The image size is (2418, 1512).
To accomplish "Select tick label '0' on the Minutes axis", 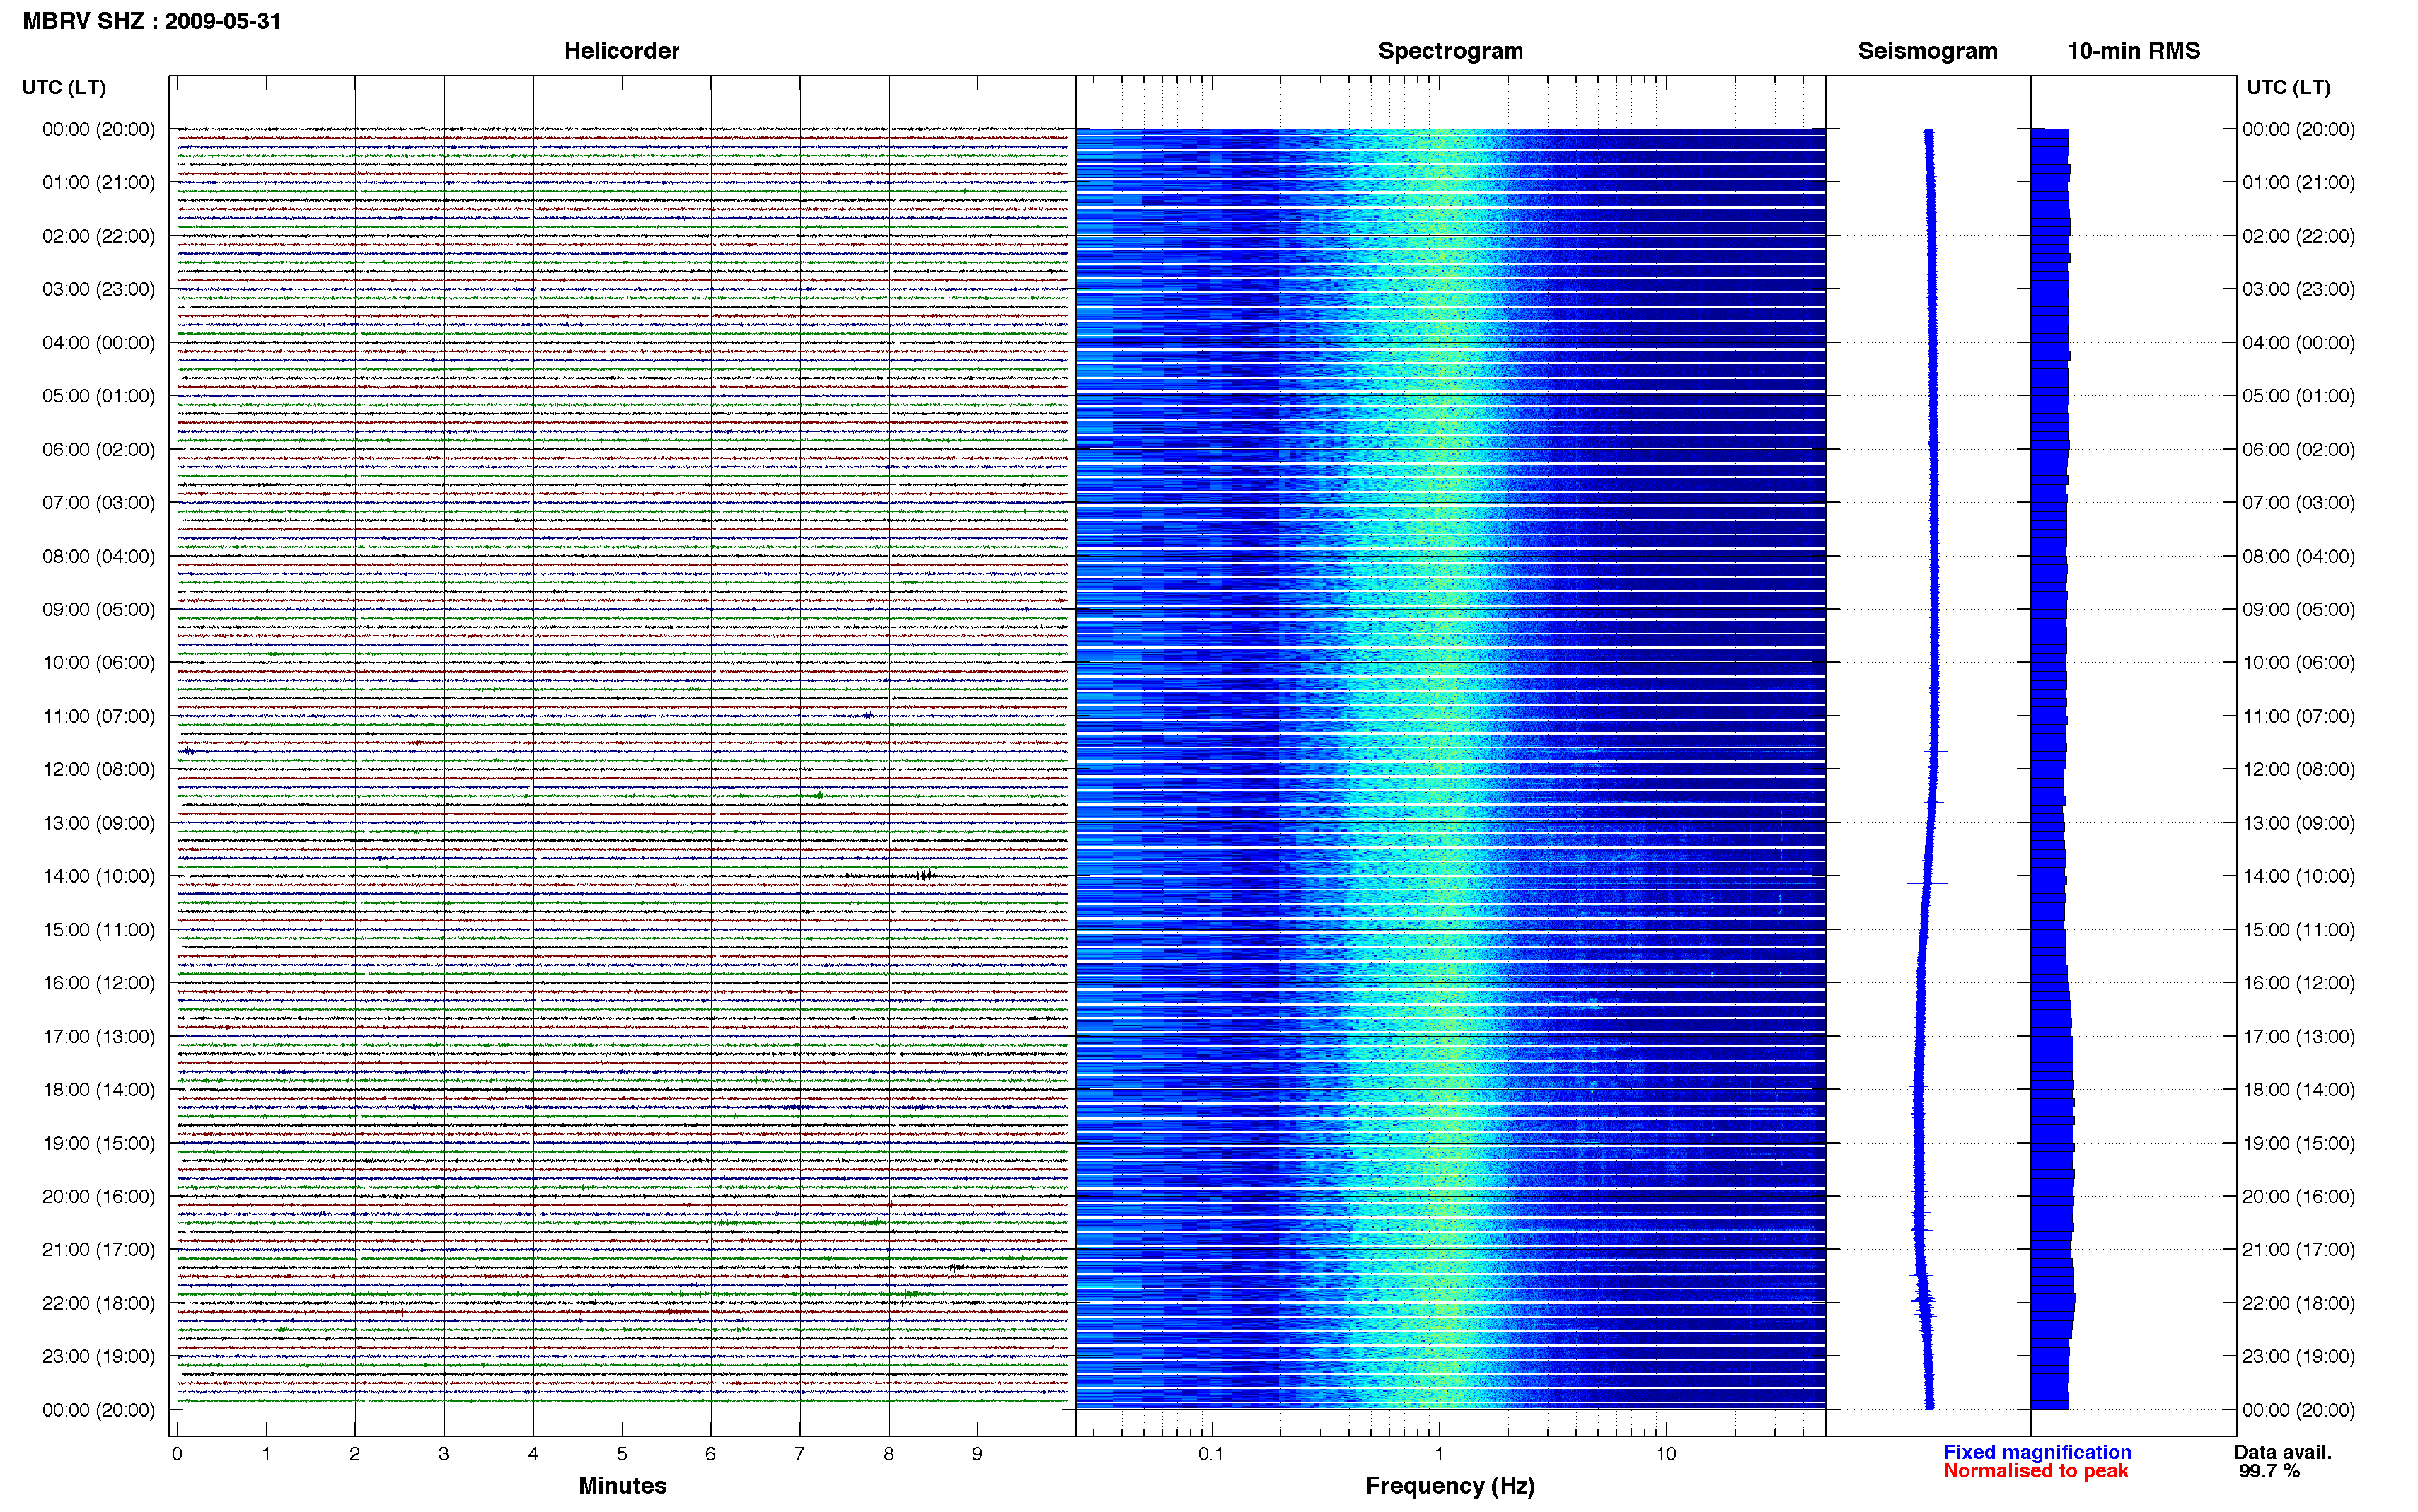I will tap(177, 1454).
